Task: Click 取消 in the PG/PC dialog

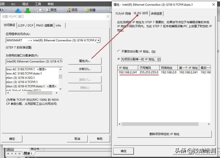Action: [77, 139]
